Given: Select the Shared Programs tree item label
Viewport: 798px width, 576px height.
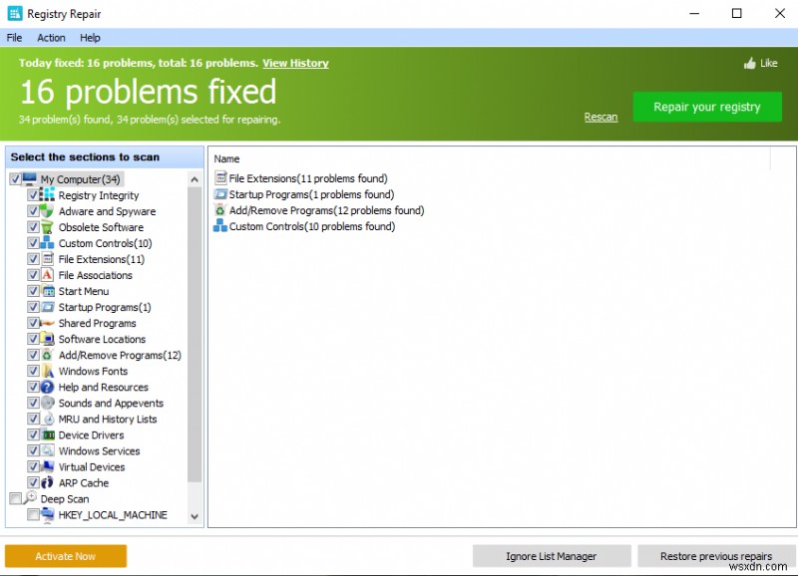Looking at the screenshot, I should 97,323.
